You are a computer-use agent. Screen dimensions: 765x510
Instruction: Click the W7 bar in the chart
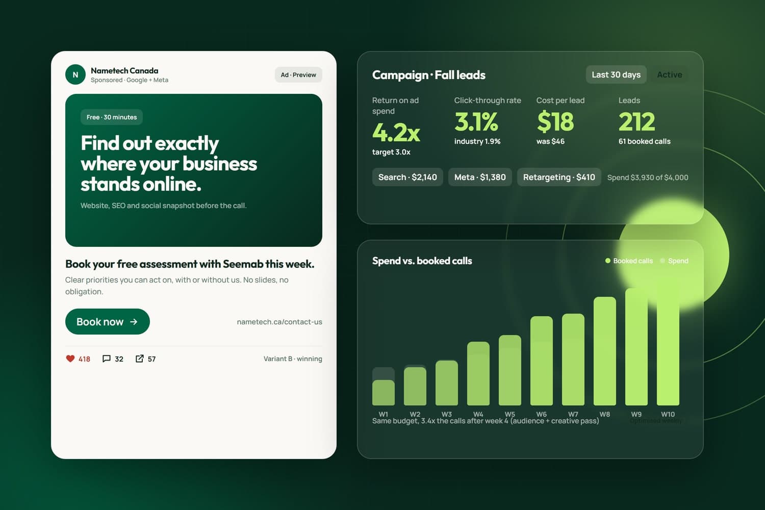(573, 360)
